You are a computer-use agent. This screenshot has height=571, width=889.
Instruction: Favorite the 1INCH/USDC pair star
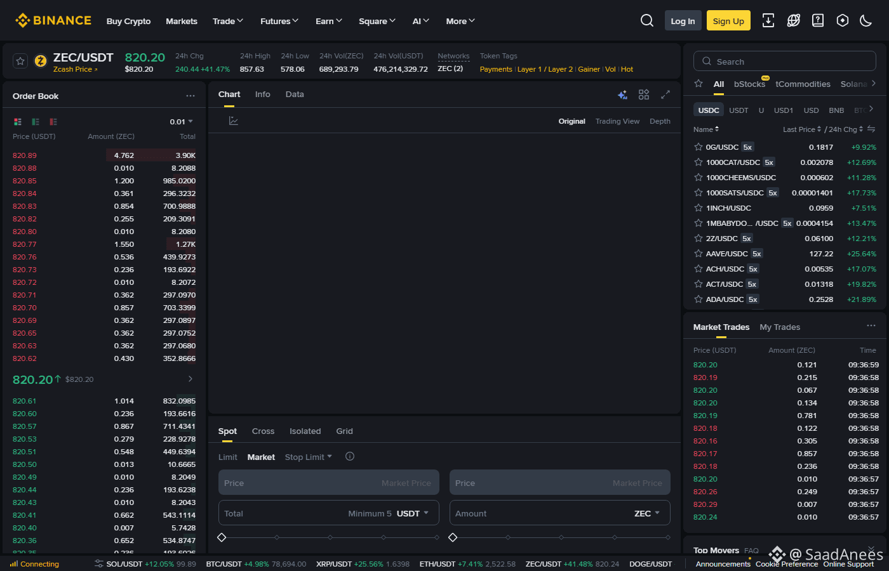[698, 207]
